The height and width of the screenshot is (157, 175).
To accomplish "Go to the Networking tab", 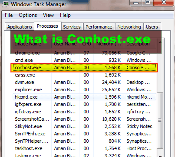I will pos(129,27).
